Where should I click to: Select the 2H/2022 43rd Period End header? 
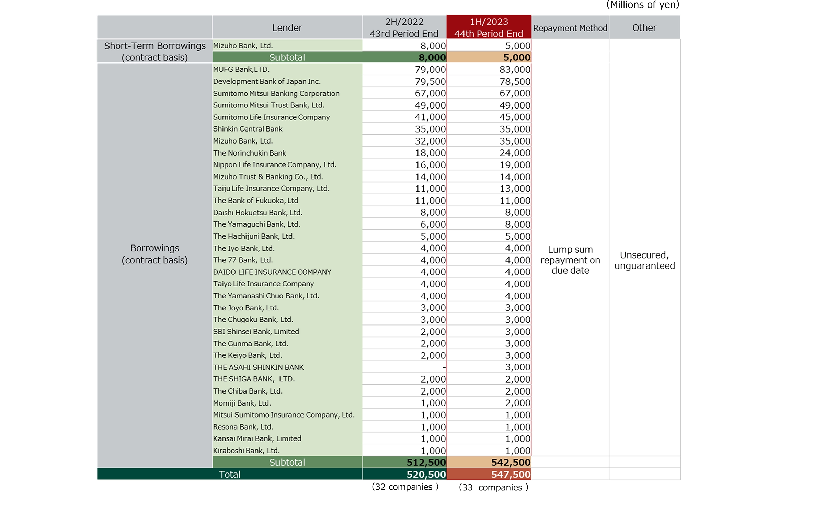tap(404, 27)
